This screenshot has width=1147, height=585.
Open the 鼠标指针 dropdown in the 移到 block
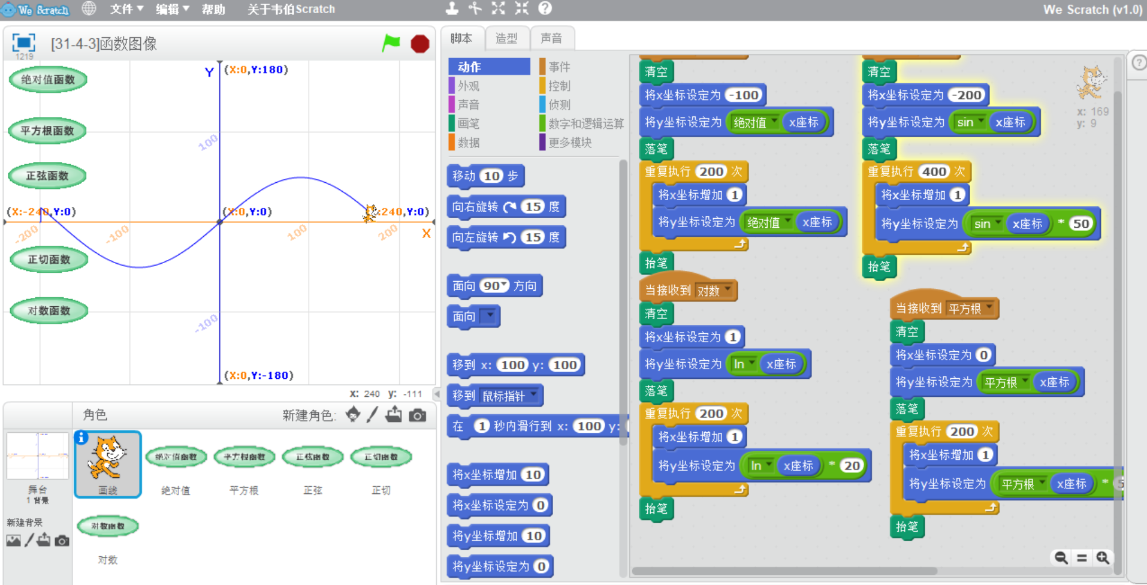[533, 396]
